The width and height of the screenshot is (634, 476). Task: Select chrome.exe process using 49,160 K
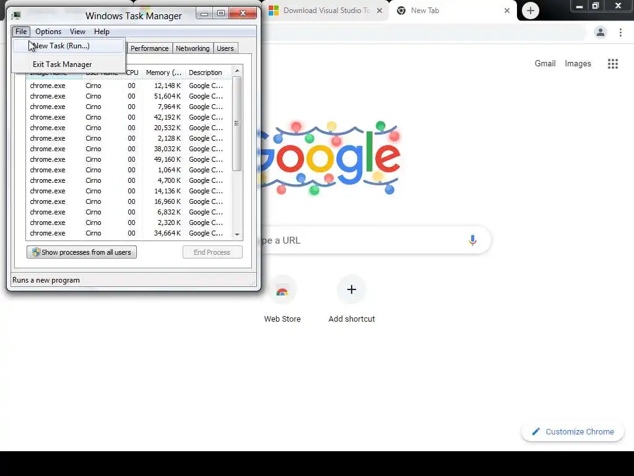click(x=129, y=159)
